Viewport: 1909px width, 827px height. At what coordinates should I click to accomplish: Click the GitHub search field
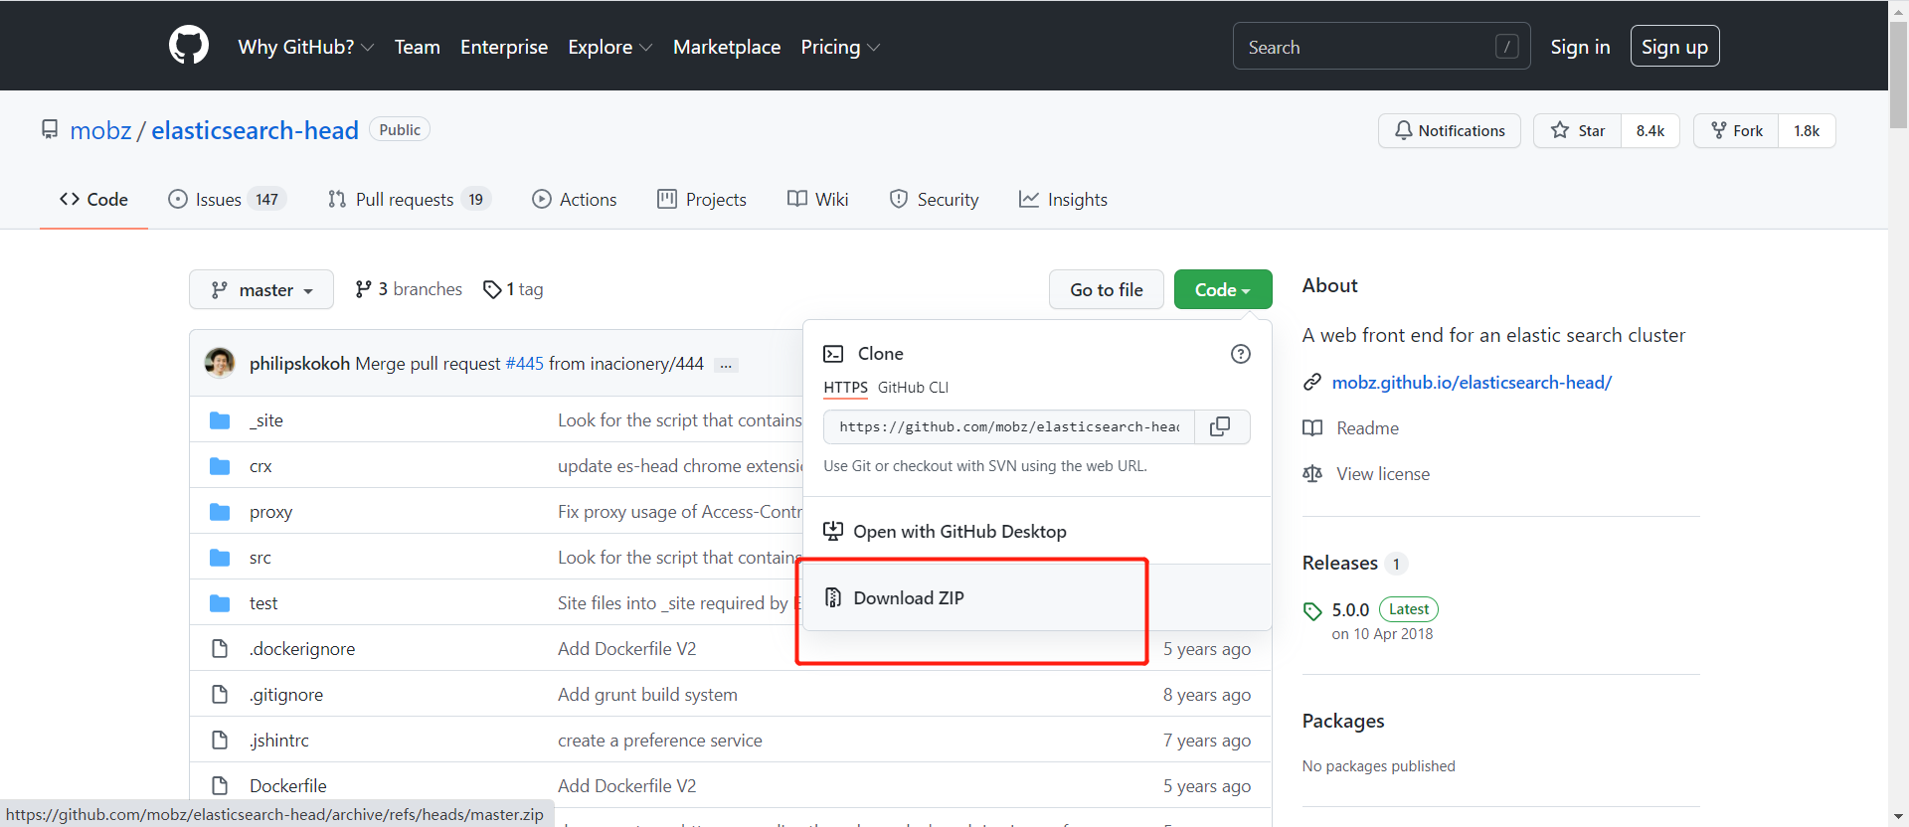[1367, 47]
